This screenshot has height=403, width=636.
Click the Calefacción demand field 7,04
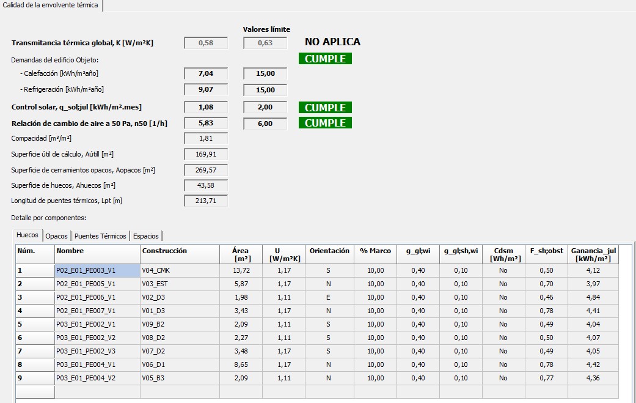tap(206, 73)
